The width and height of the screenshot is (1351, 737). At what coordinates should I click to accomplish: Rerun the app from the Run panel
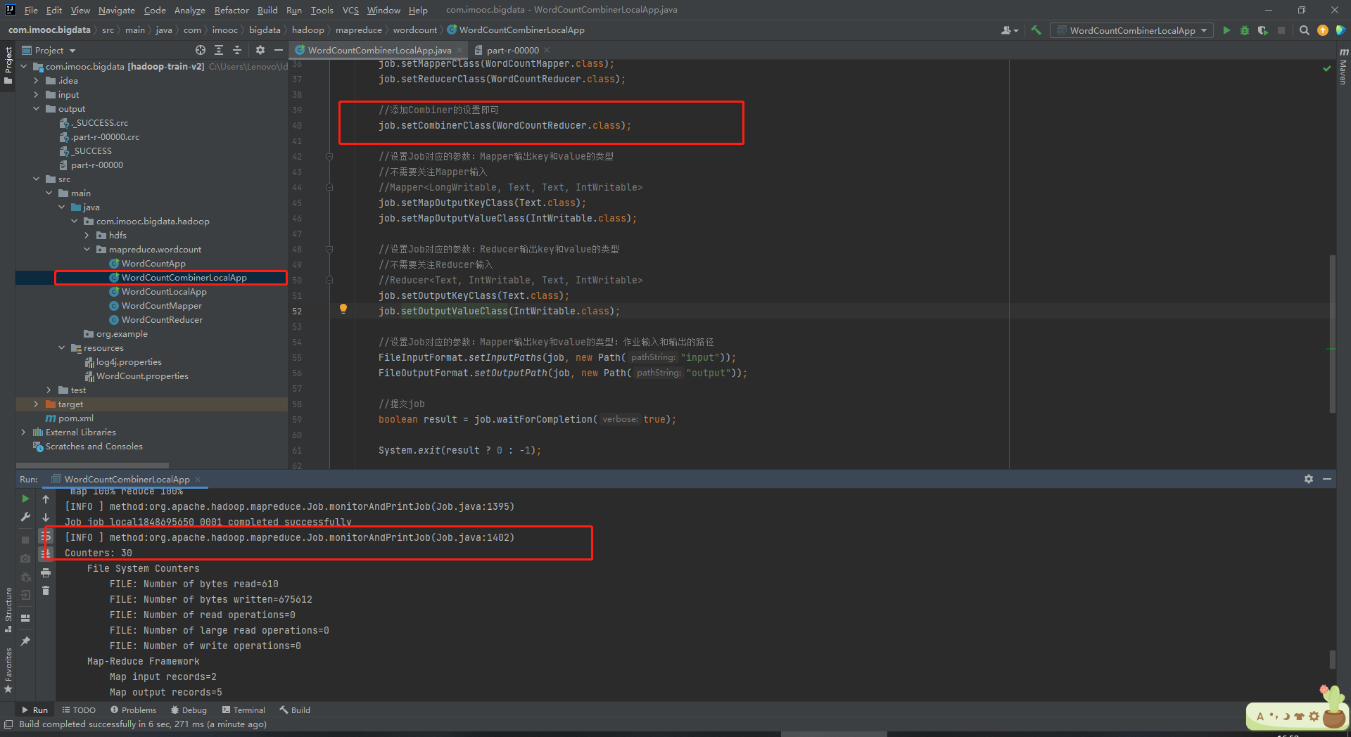pyautogui.click(x=25, y=499)
